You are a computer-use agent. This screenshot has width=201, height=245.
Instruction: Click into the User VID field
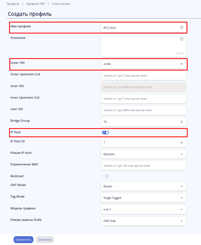tap(143, 110)
